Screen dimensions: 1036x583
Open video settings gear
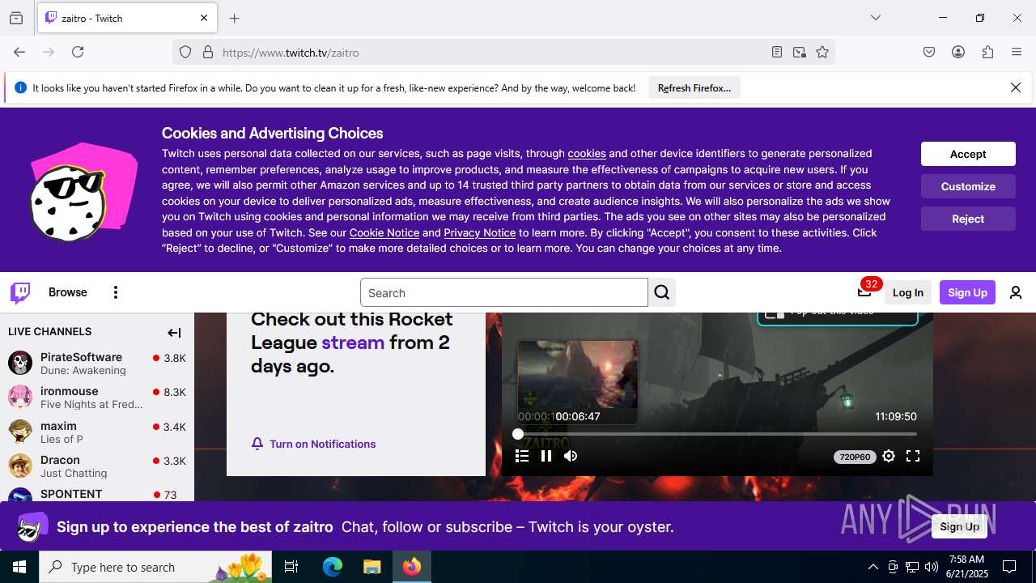889,456
